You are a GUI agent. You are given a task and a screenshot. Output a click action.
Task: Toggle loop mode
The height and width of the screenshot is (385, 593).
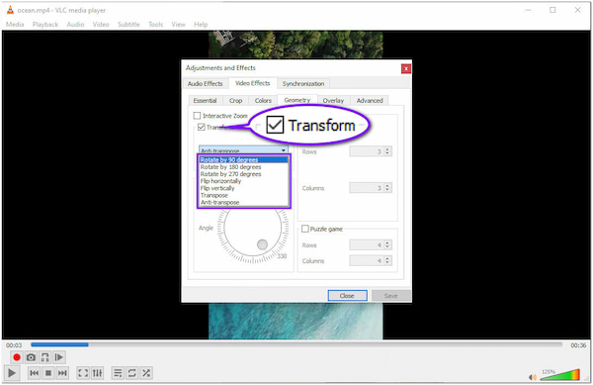pos(131,373)
